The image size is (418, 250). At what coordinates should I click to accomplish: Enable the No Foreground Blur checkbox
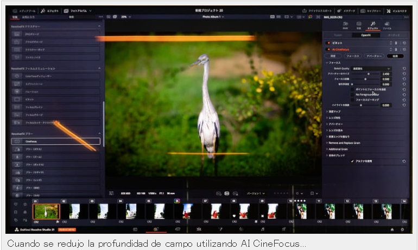pyautogui.click(x=352, y=95)
